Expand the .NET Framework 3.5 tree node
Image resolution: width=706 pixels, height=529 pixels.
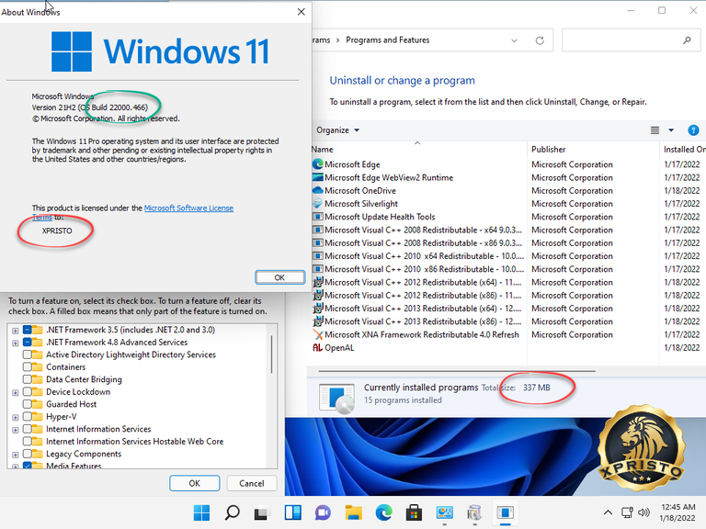pyautogui.click(x=16, y=331)
